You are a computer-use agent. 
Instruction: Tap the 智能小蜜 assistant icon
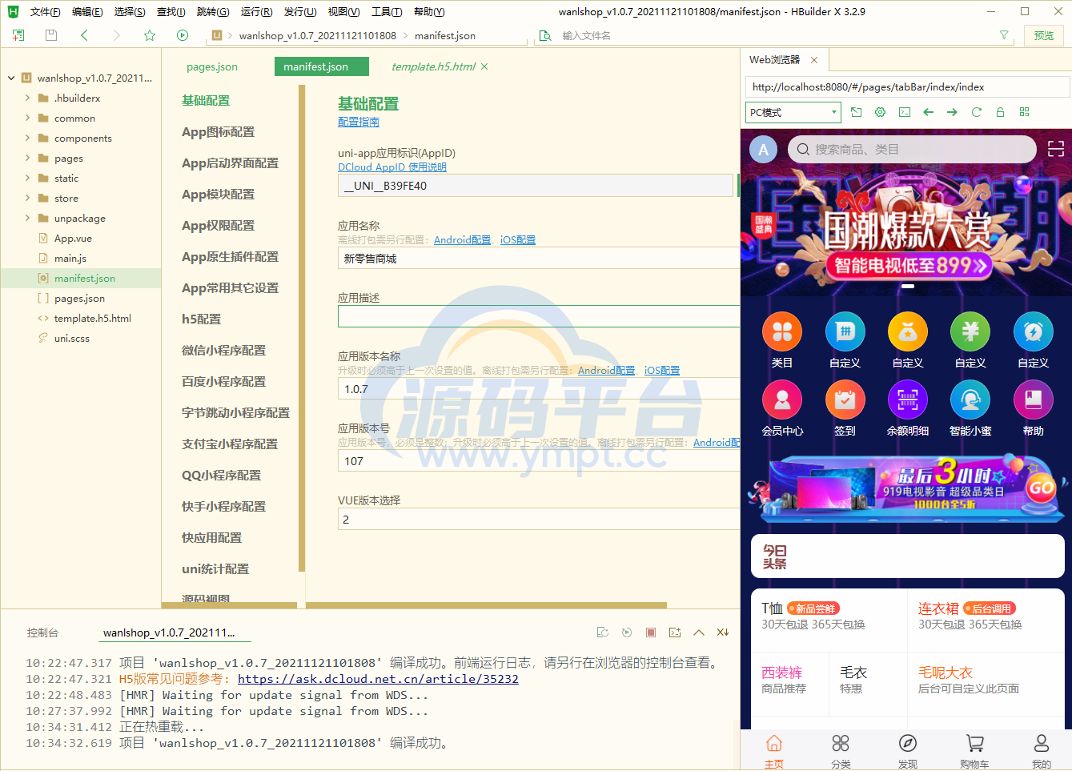[970, 400]
